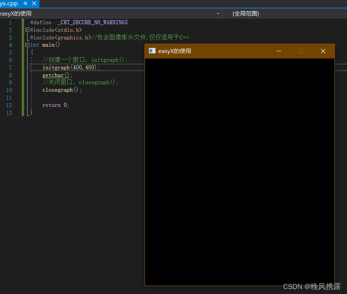The height and width of the screenshot is (294, 347).
Task: Select the yx.cpp file tab
Action: point(9,3)
